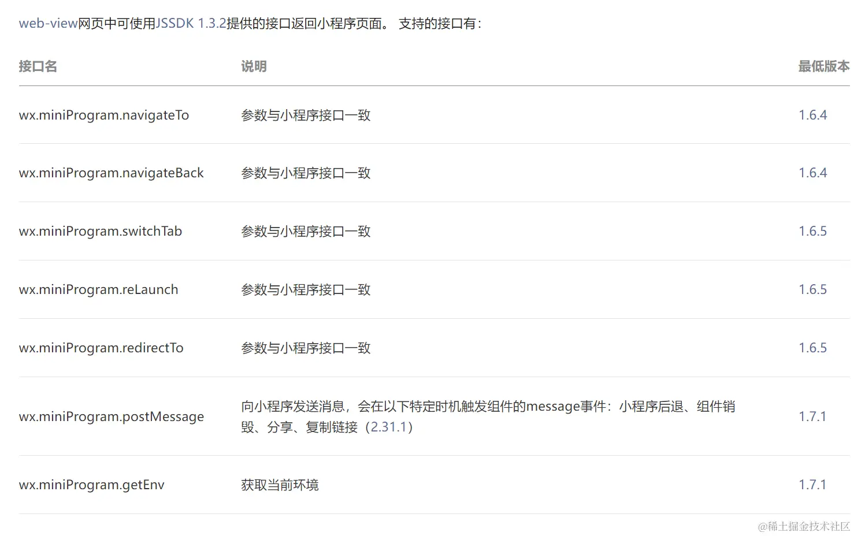The width and height of the screenshot is (854, 536).
Task: Open version 1.7.1 link for getEnv
Action: [x=812, y=485]
